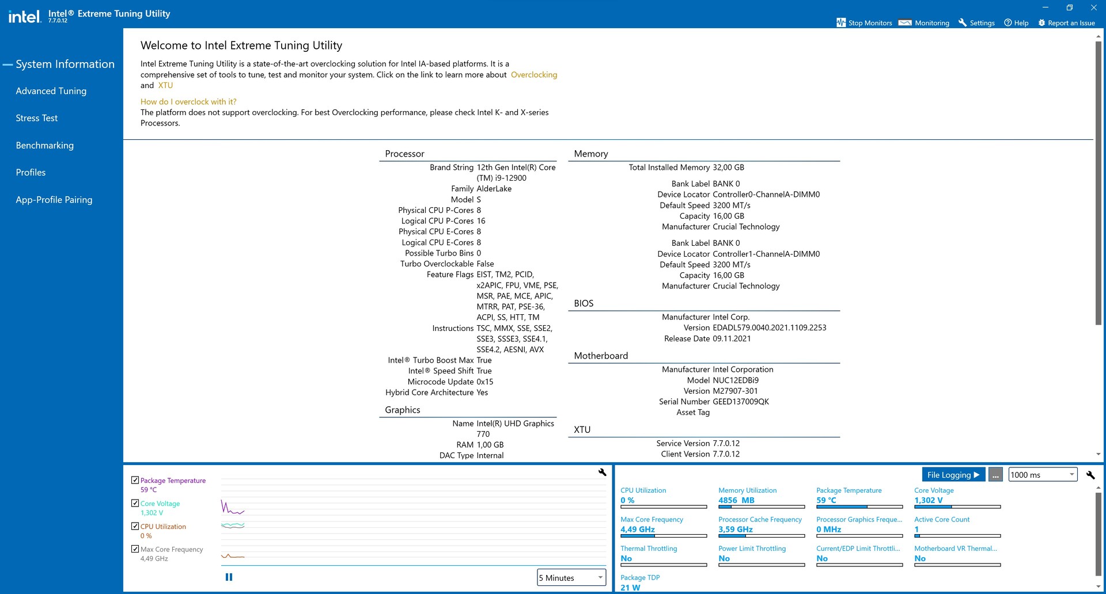This screenshot has width=1106, height=594.
Task: Select System Information in sidebar
Action: (65, 64)
